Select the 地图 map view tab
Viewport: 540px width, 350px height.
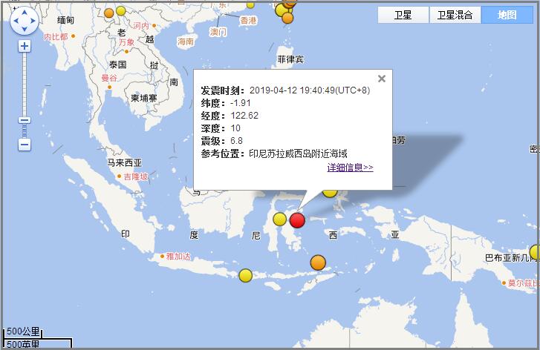(x=507, y=15)
